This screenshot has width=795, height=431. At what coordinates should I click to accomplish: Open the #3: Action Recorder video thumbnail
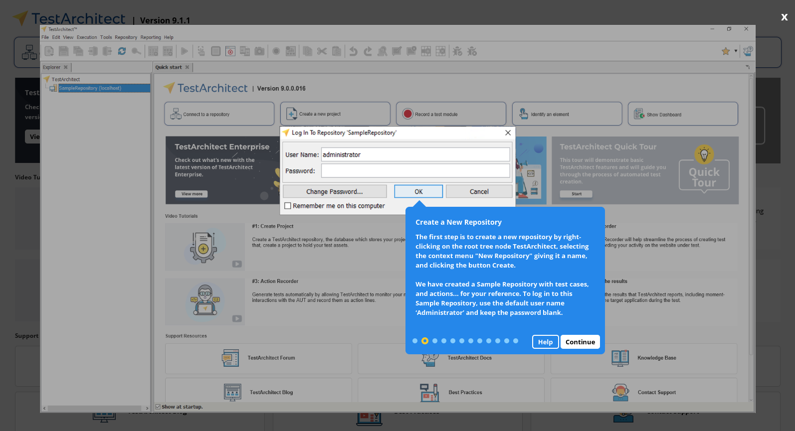(x=205, y=301)
